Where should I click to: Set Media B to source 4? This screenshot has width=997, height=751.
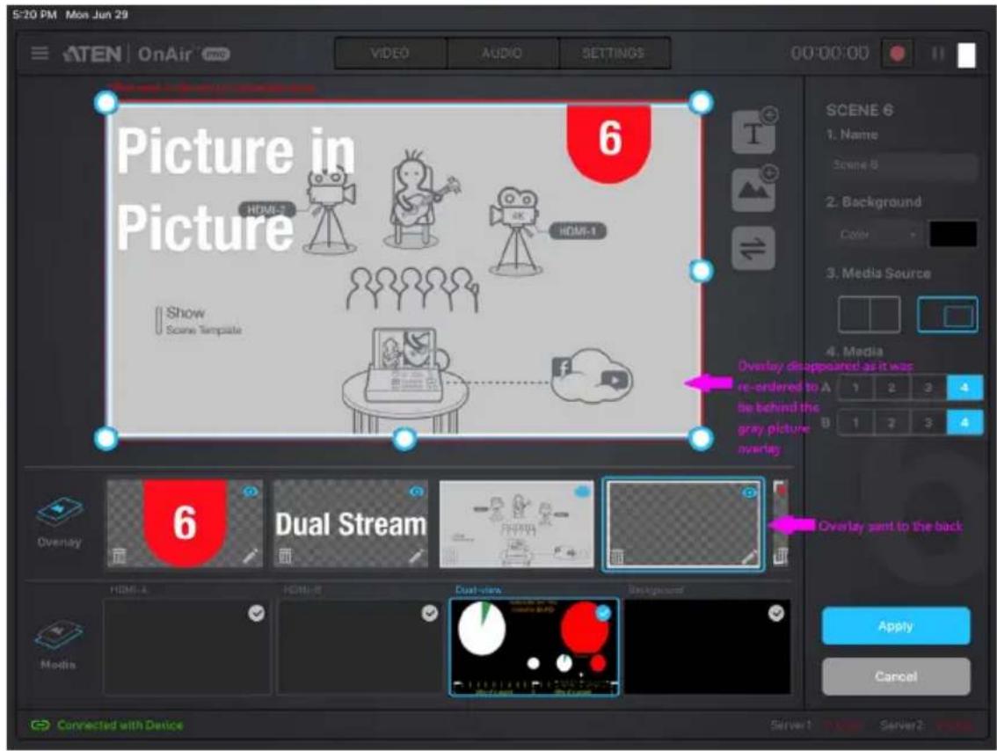coord(964,422)
